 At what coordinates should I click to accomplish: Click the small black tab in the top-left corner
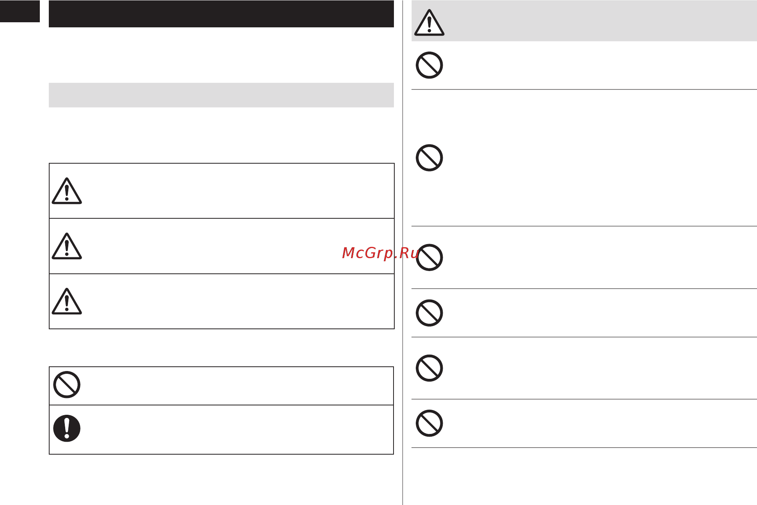click(x=20, y=11)
